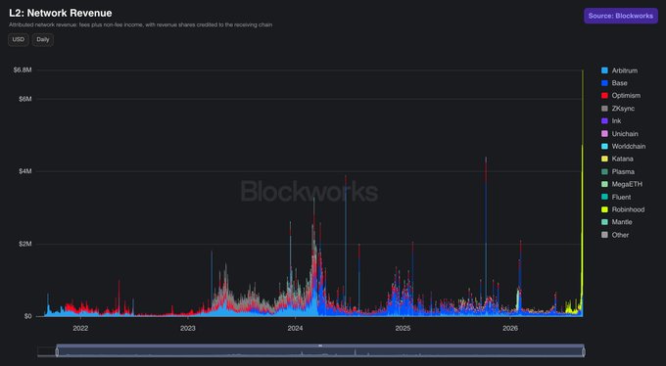Toggle the ZKsync series in legend
The width and height of the screenshot is (666, 366).
point(618,109)
